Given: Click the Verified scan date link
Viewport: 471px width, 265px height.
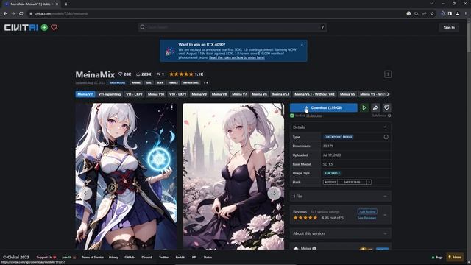Looking at the screenshot, I should (x=314, y=116).
